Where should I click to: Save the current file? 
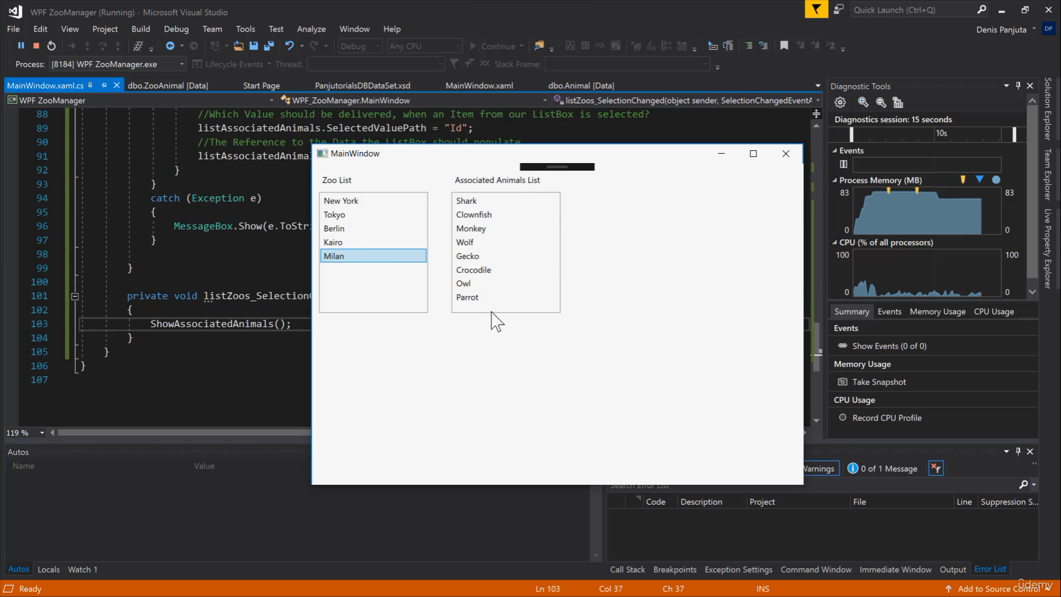tap(254, 46)
